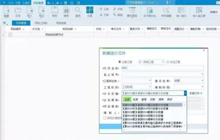Click the undo arrow in title bar
Image resolution: width=220 pixels, height=140 pixels.
pos(49,3)
